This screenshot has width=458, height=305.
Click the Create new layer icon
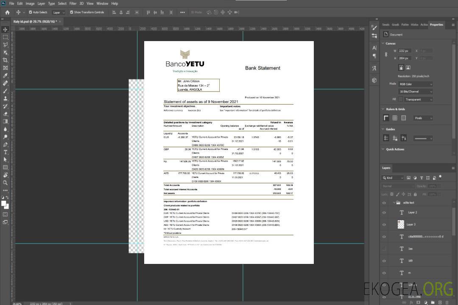coord(440,302)
